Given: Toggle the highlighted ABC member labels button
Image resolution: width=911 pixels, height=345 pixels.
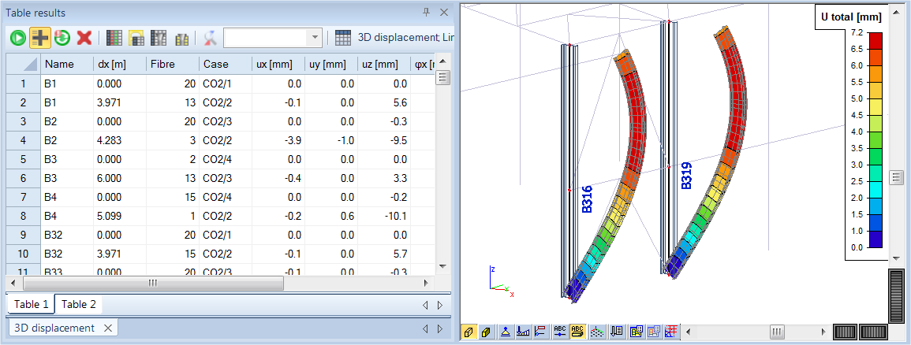Looking at the screenshot, I should (x=578, y=332).
